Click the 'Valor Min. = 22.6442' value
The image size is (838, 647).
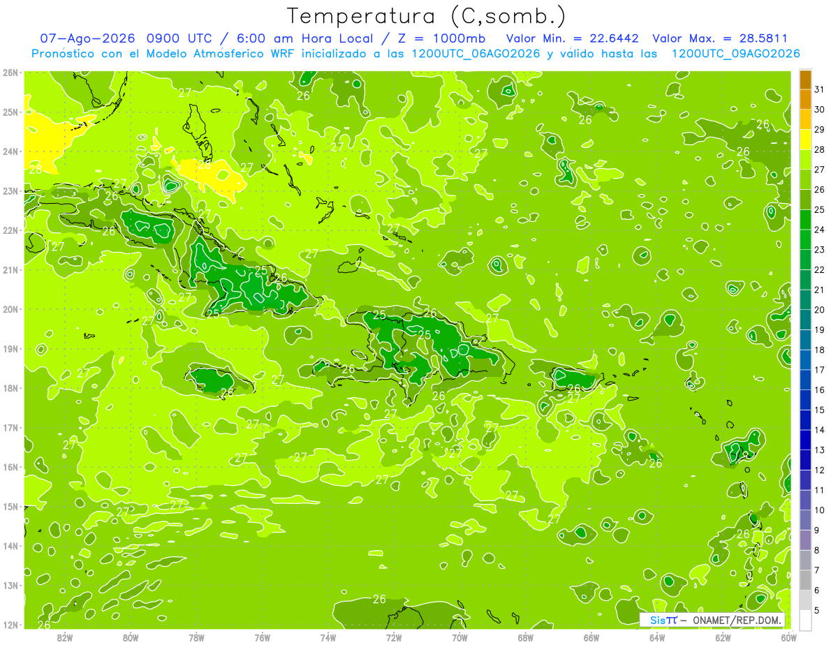573,39
